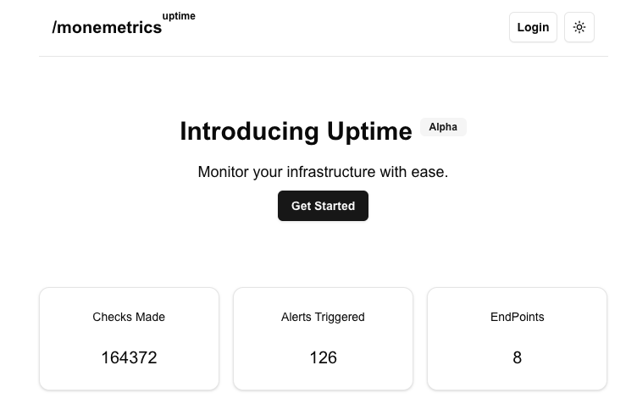Click the 'Monitor your infrastructure with ease' subtitle
Viewport: 637px width, 415px height.
click(323, 172)
